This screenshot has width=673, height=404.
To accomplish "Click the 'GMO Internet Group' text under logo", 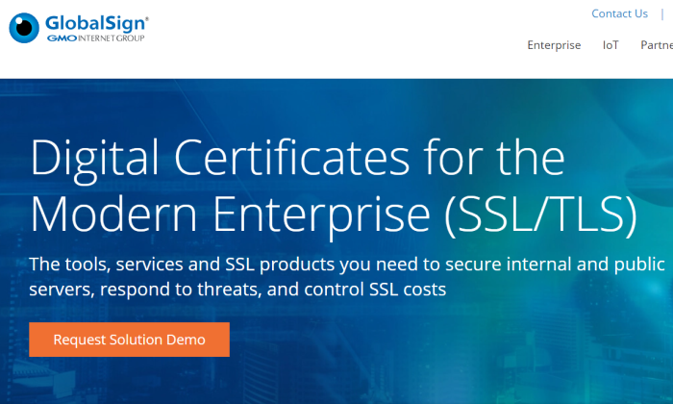I will (96, 38).
